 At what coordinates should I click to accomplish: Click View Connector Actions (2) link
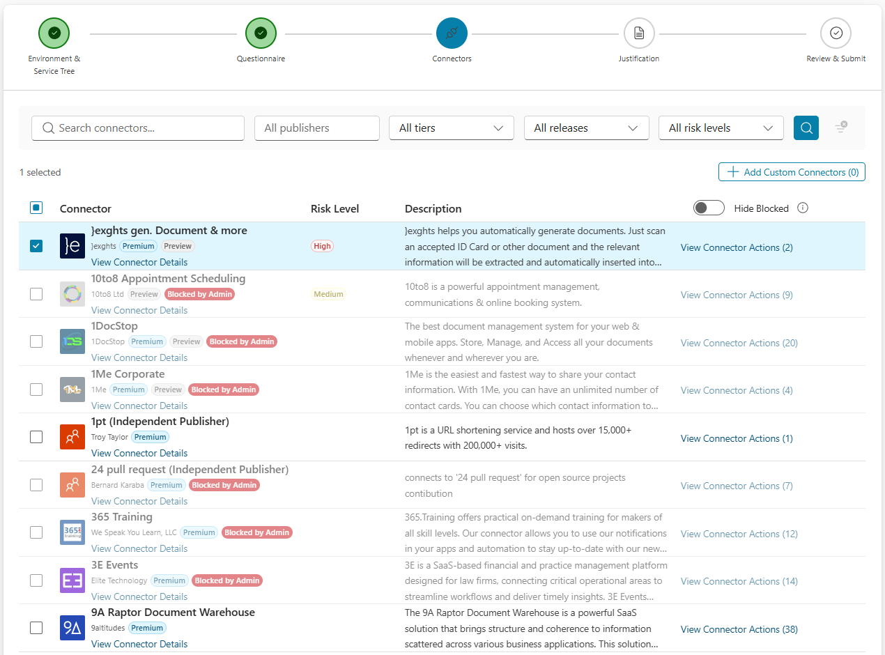pyautogui.click(x=737, y=247)
